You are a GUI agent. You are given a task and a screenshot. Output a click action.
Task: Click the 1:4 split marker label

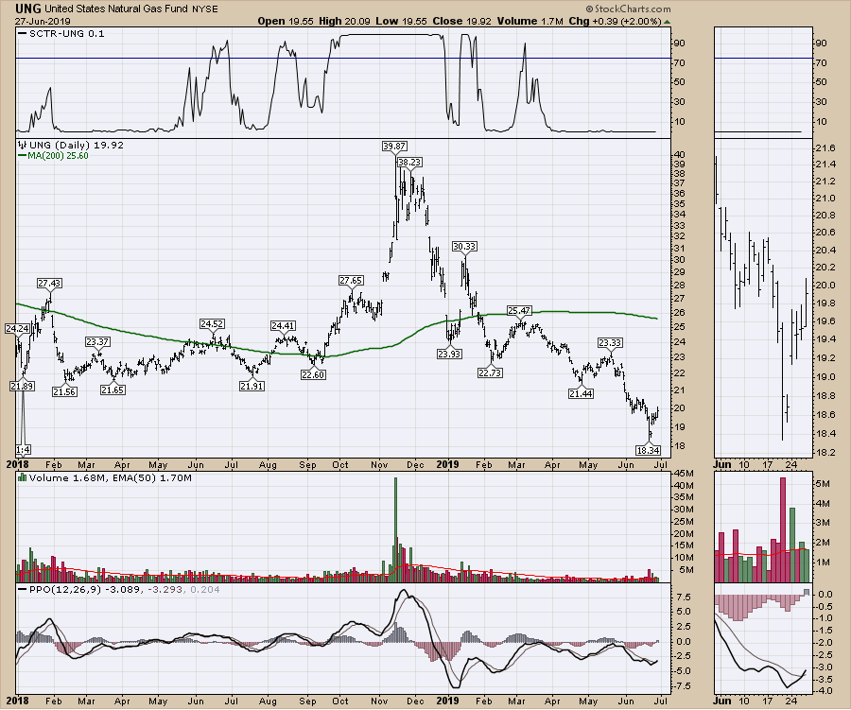pyautogui.click(x=23, y=449)
